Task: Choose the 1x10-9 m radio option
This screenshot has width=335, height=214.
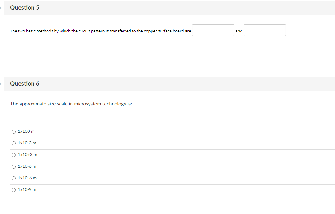Action: point(14,190)
